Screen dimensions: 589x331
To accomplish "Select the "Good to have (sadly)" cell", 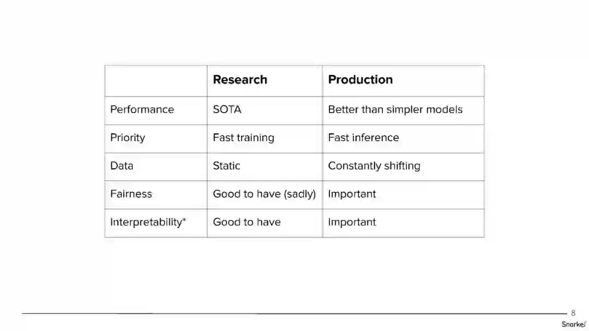I will click(x=264, y=194).
